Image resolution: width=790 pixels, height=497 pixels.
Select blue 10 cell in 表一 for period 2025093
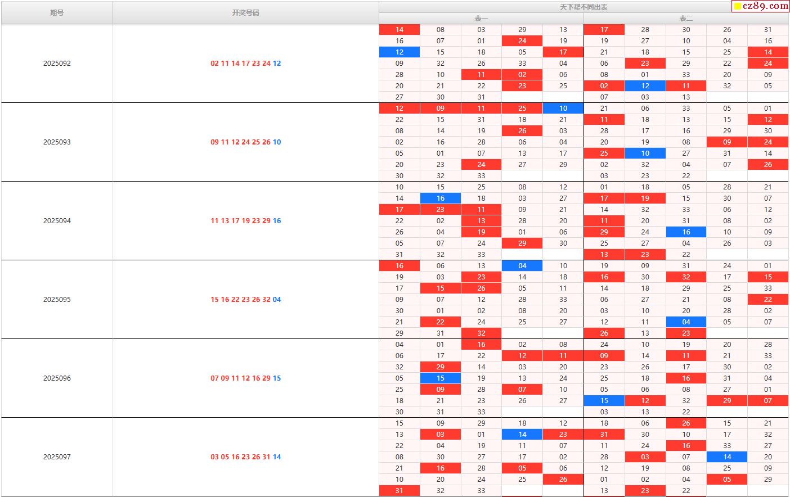click(563, 109)
